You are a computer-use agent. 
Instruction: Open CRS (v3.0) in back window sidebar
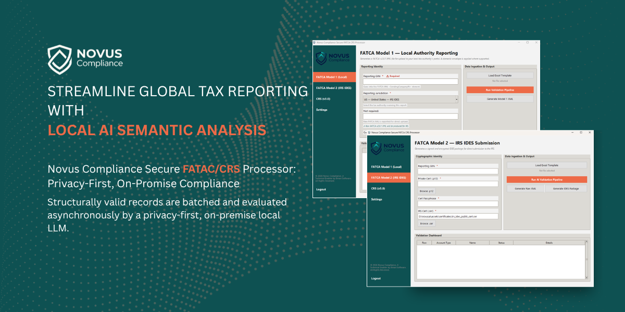(334, 99)
